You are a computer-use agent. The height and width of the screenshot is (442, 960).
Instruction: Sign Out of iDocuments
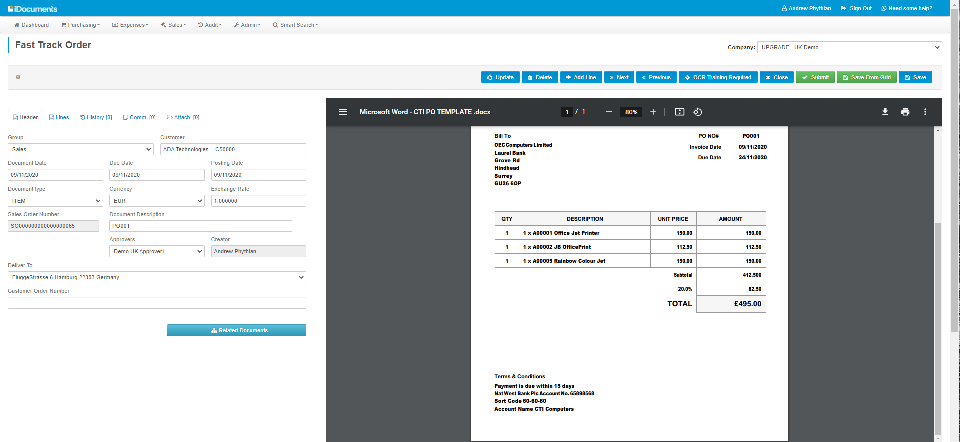pyautogui.click(x=856, y=8)
